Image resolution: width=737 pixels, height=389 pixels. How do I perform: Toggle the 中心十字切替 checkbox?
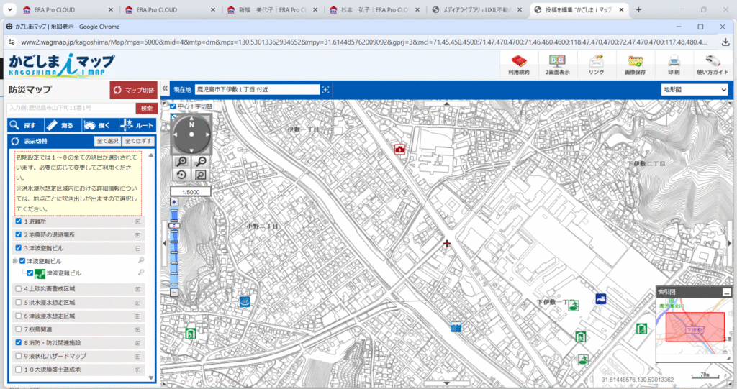click(173, 106)
